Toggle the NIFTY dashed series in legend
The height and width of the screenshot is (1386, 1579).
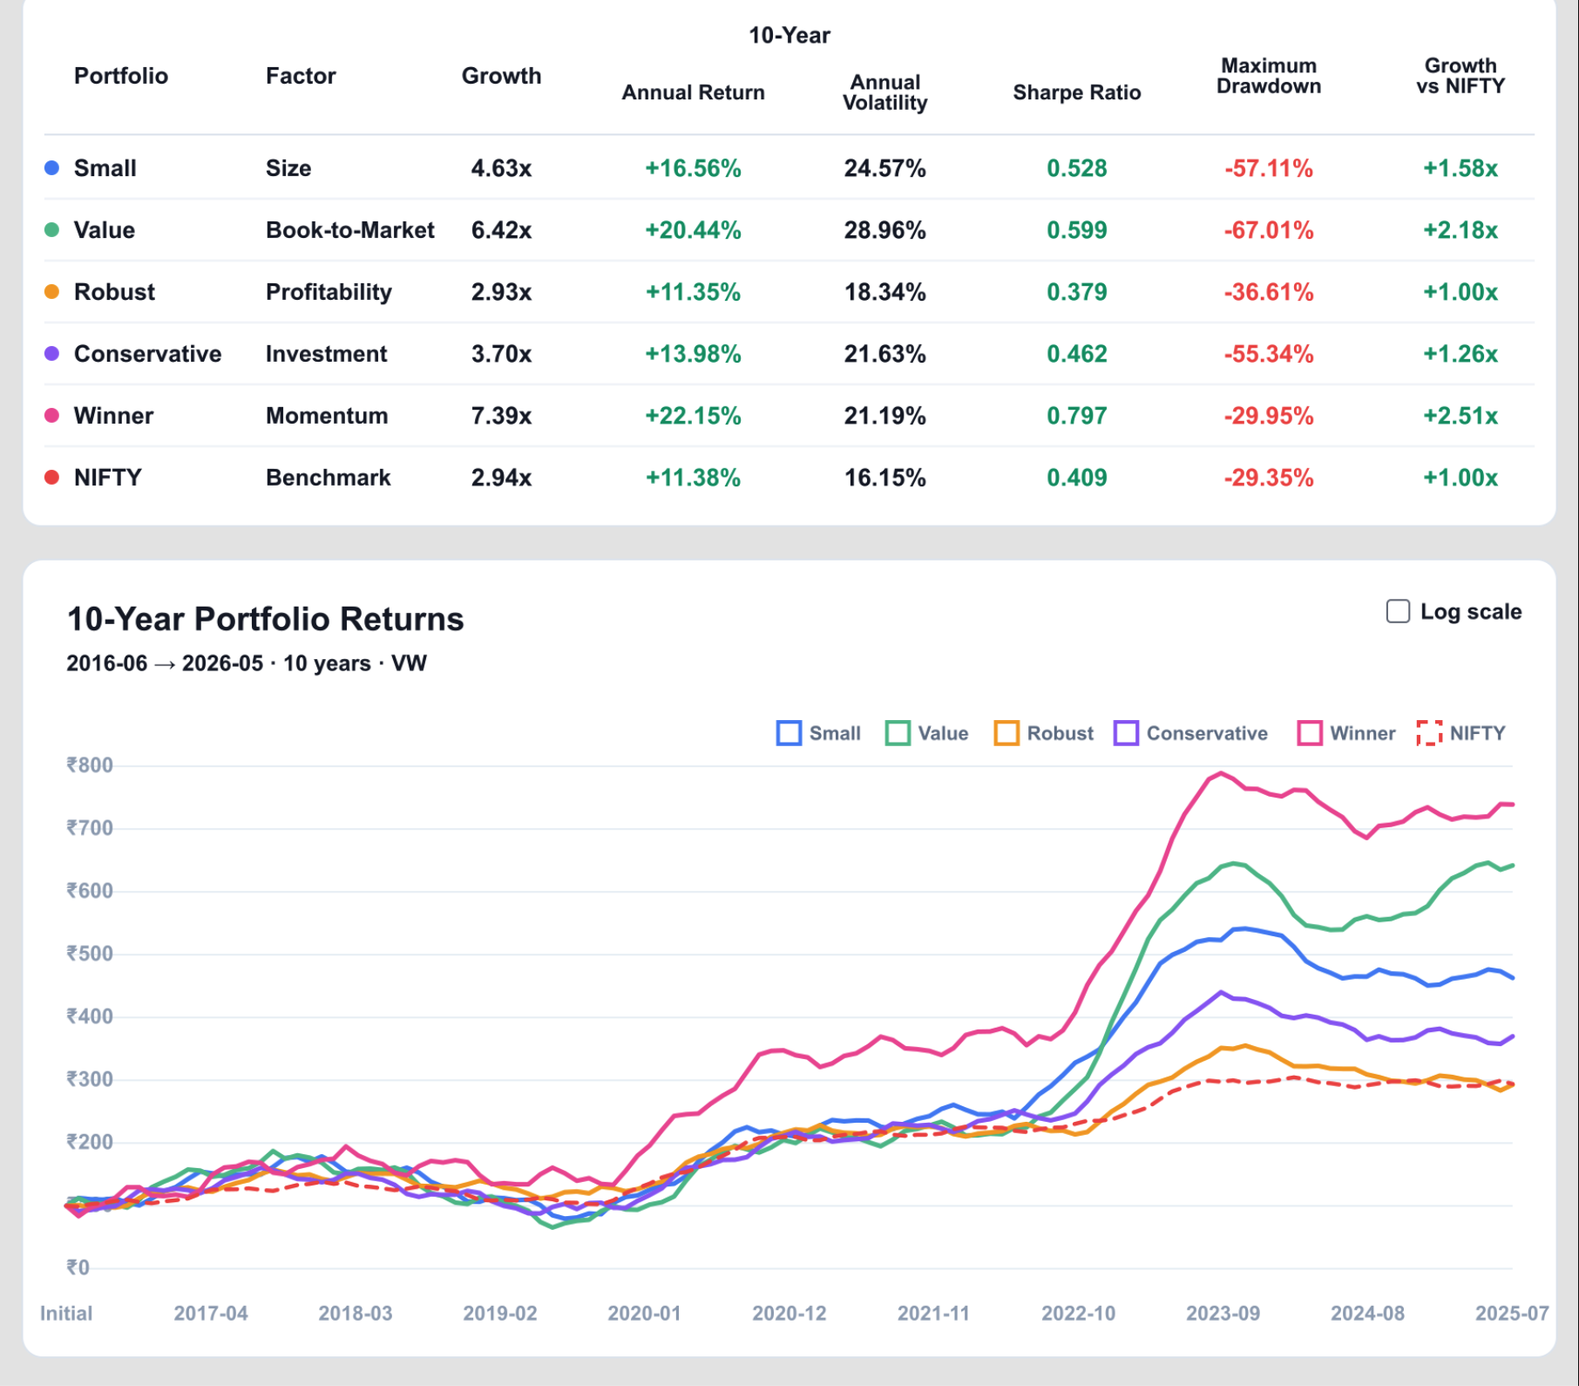click(1461, 733)
